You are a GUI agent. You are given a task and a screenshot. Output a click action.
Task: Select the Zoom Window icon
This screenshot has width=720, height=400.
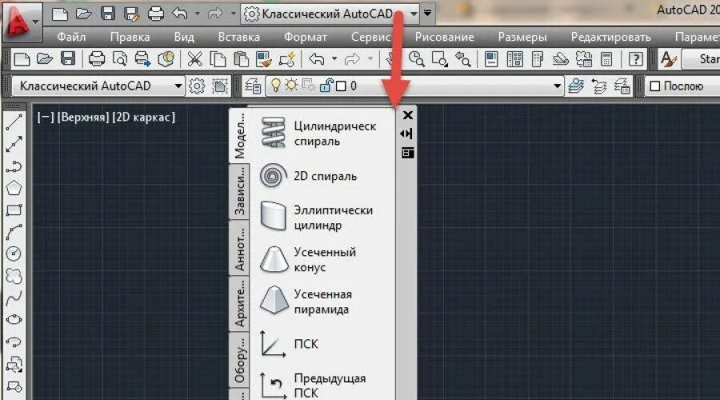(x=439, y=58)
